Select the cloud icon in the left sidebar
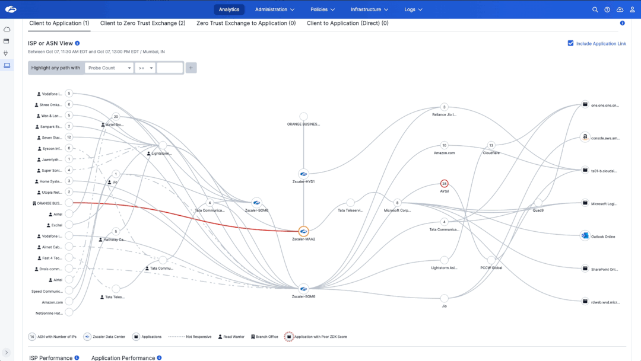Viewport: 641px width, 361px height. tap(7, 28)
